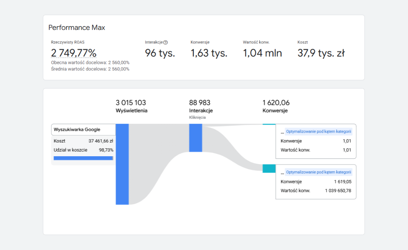Open the three-dot menu on the 1,01 conversions card

click(282, 131)
